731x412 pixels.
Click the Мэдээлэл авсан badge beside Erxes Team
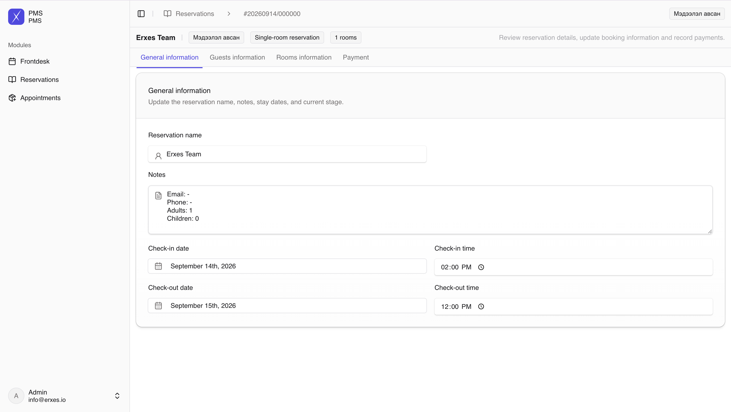click(216, 38)
